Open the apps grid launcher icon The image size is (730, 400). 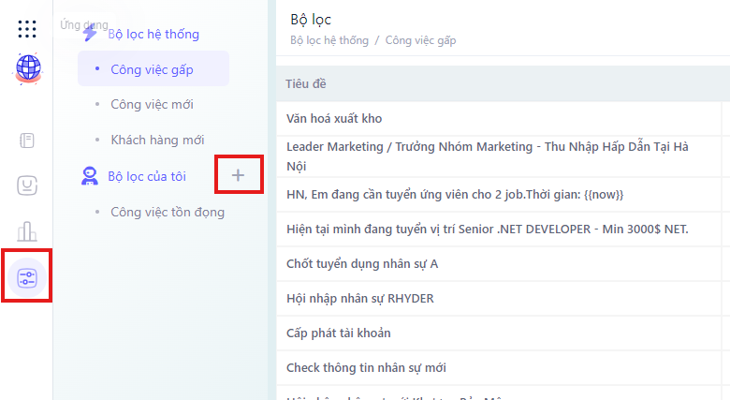coord(27,29)
